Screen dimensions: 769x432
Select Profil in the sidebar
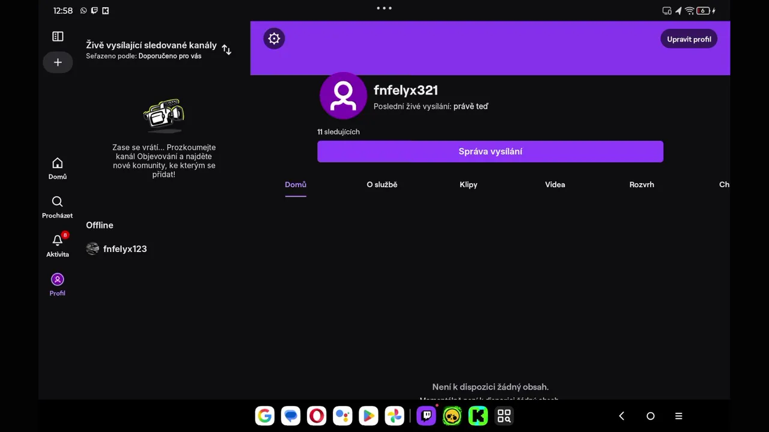pos(58,285)
